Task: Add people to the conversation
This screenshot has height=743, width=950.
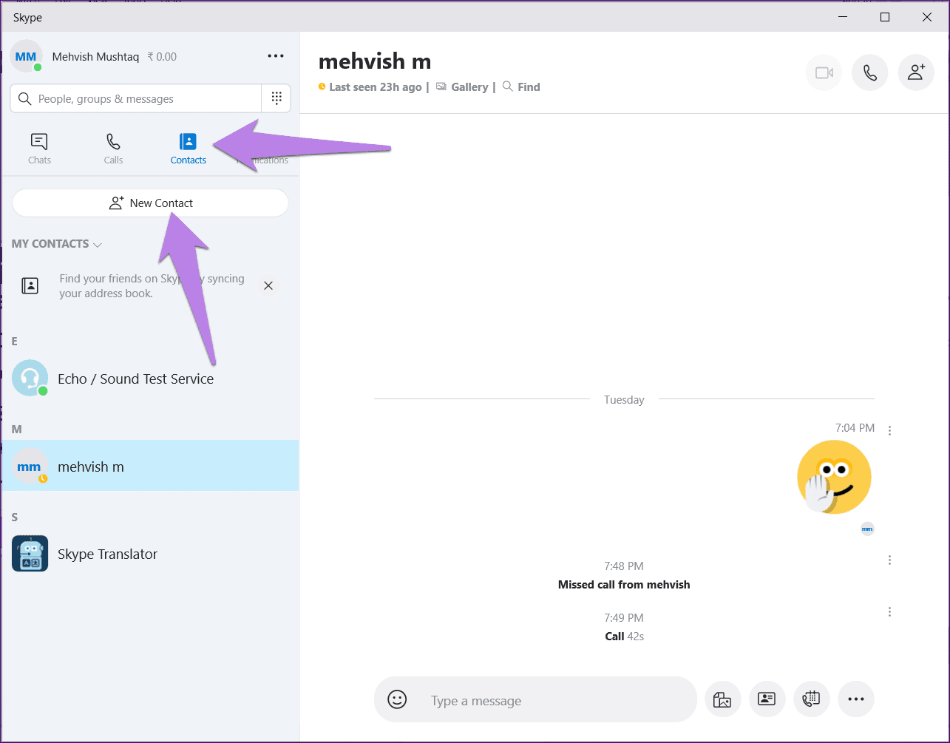Action: point(916,72)
